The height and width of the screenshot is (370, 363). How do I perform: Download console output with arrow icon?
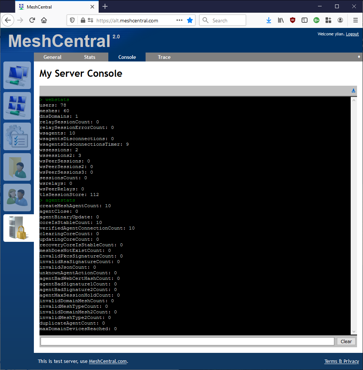pos(353,91)
